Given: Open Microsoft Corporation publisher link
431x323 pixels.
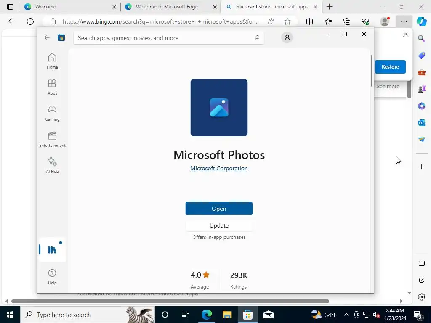Looking at the screenshot, I should tap(219, 168).
